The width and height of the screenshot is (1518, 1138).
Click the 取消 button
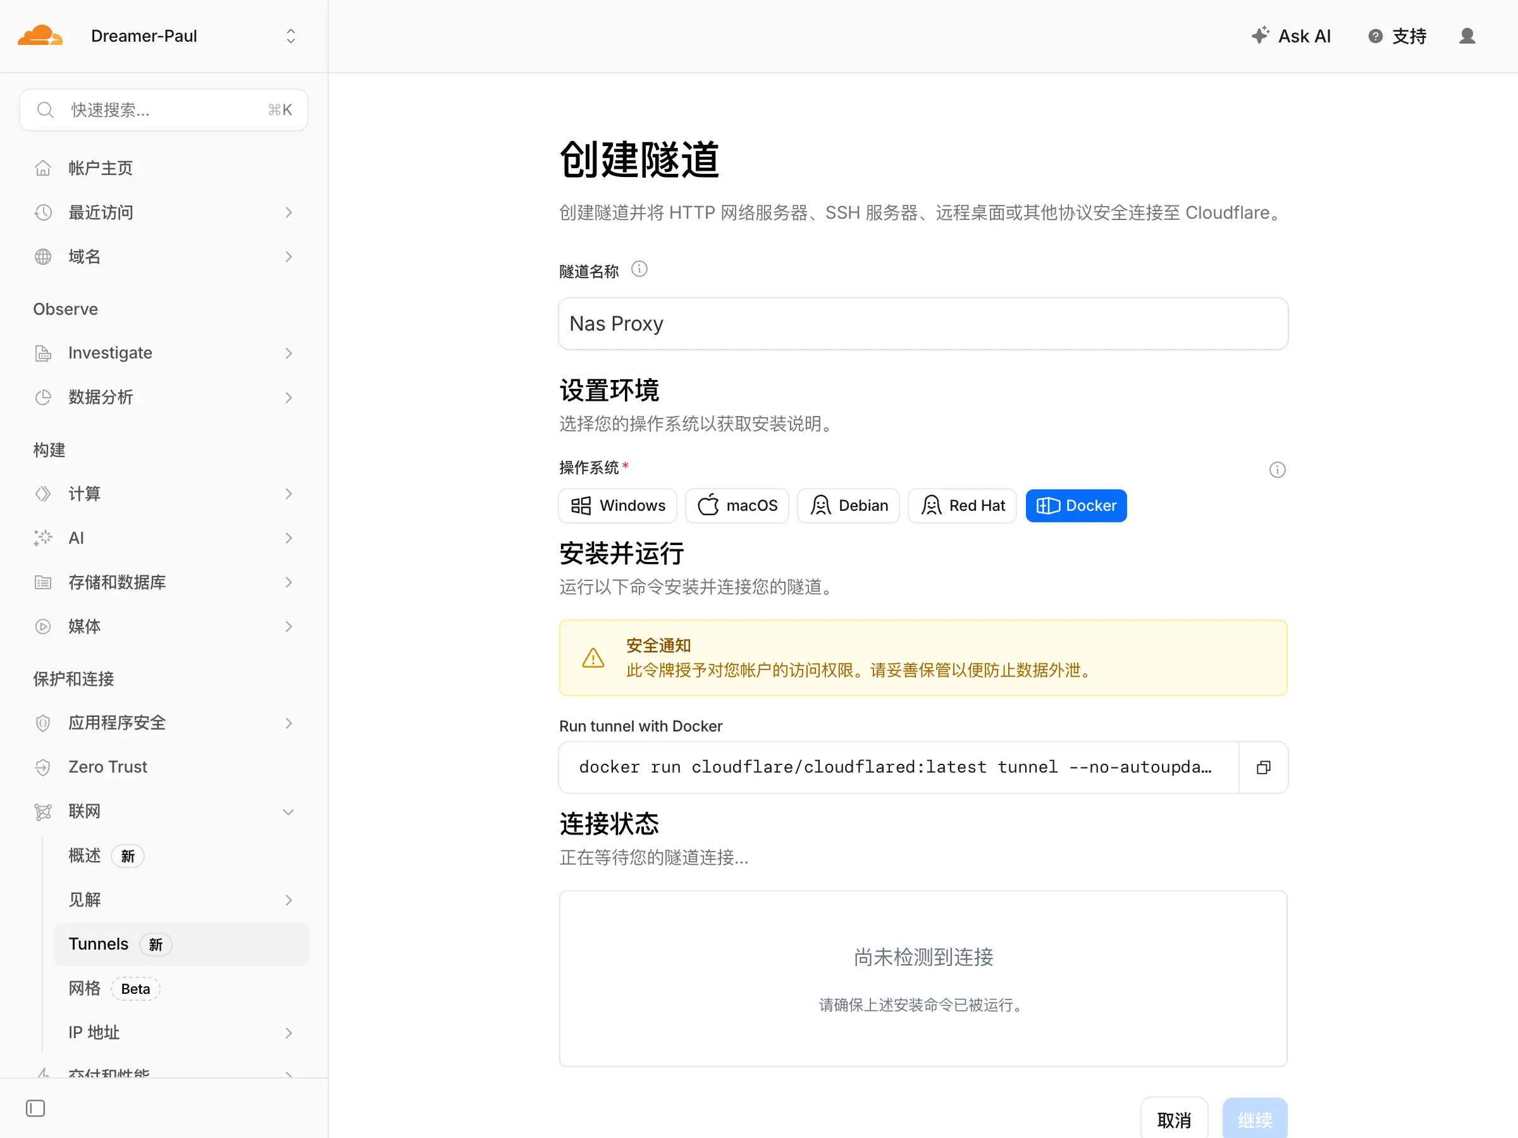tap(1174, 1120)
